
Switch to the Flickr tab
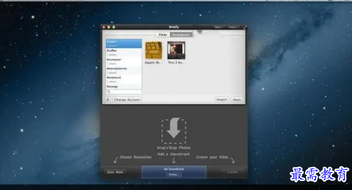point(163,35)
